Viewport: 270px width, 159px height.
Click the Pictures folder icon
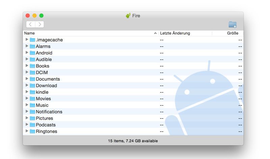point(32,118)
